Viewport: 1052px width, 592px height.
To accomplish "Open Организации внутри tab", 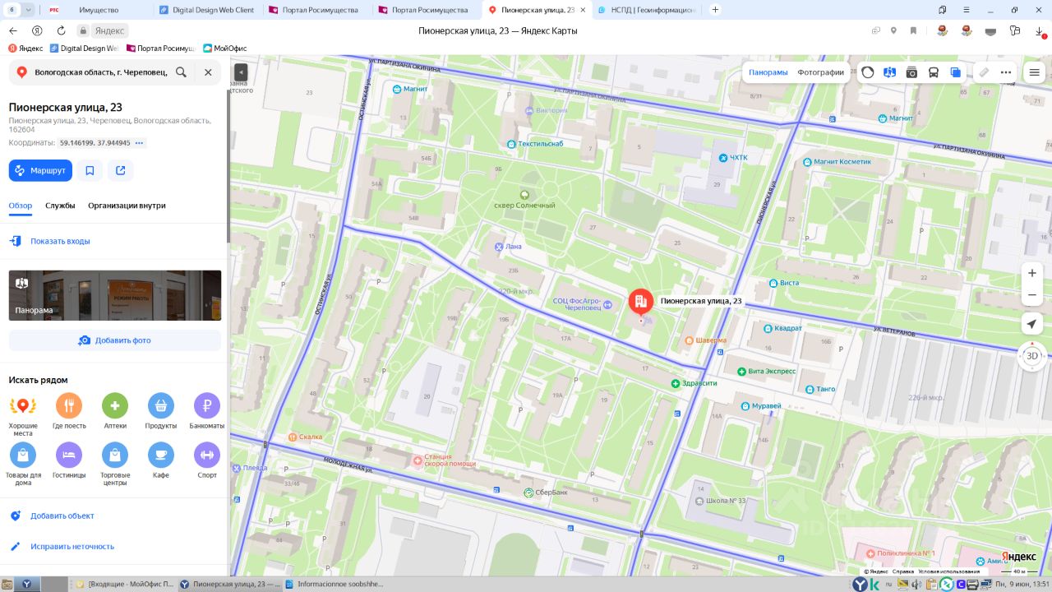I will pos(127,206).
